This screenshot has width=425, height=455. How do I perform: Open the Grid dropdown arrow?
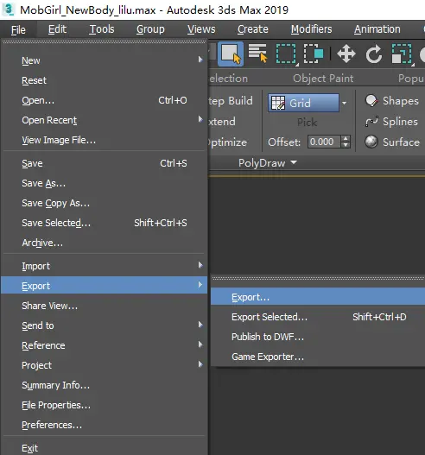pyautogui.click(x=345, y=103)
